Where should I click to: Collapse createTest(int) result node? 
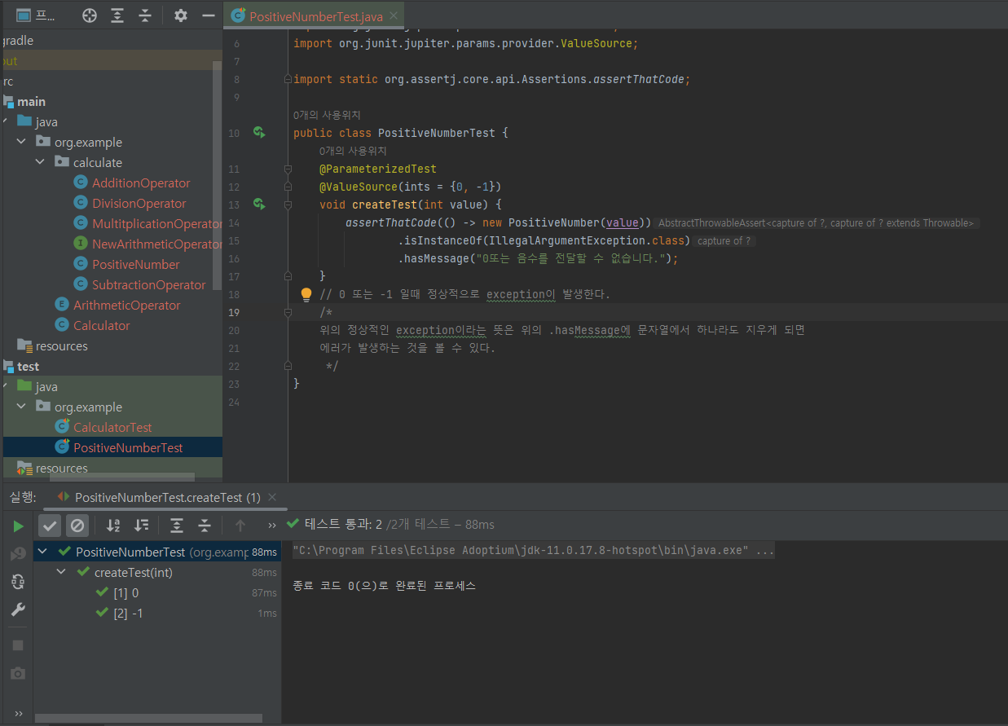(x=62, y=572)
